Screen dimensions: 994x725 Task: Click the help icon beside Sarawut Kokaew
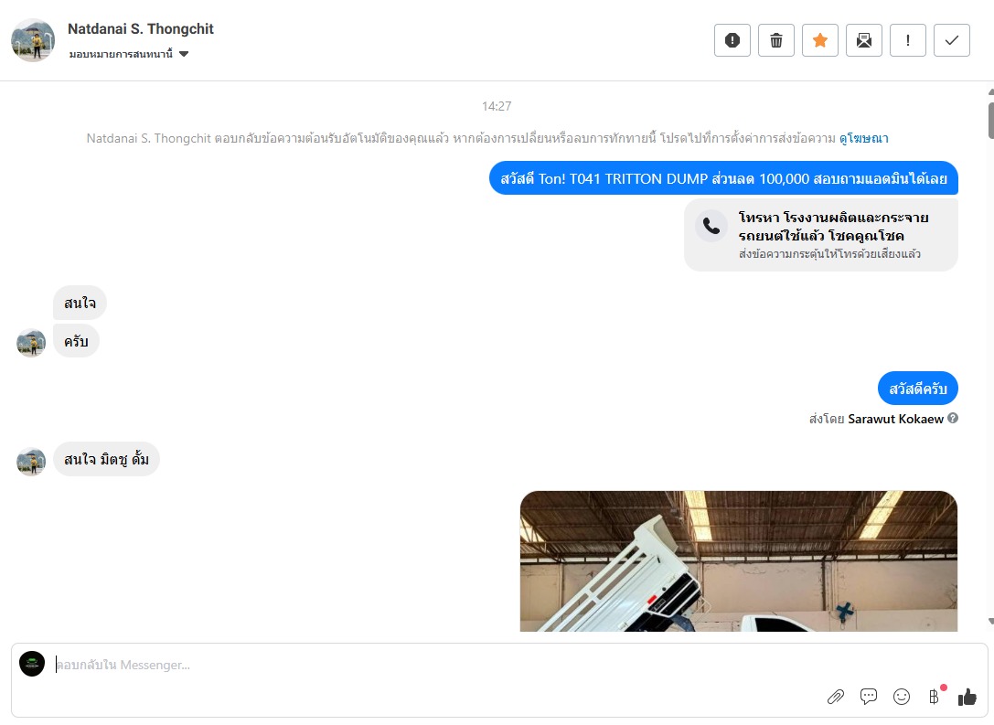[953, 419]
